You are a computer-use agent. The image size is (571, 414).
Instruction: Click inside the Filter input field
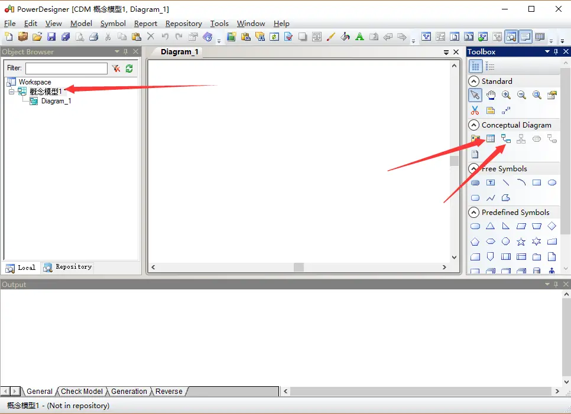point(66,68)
